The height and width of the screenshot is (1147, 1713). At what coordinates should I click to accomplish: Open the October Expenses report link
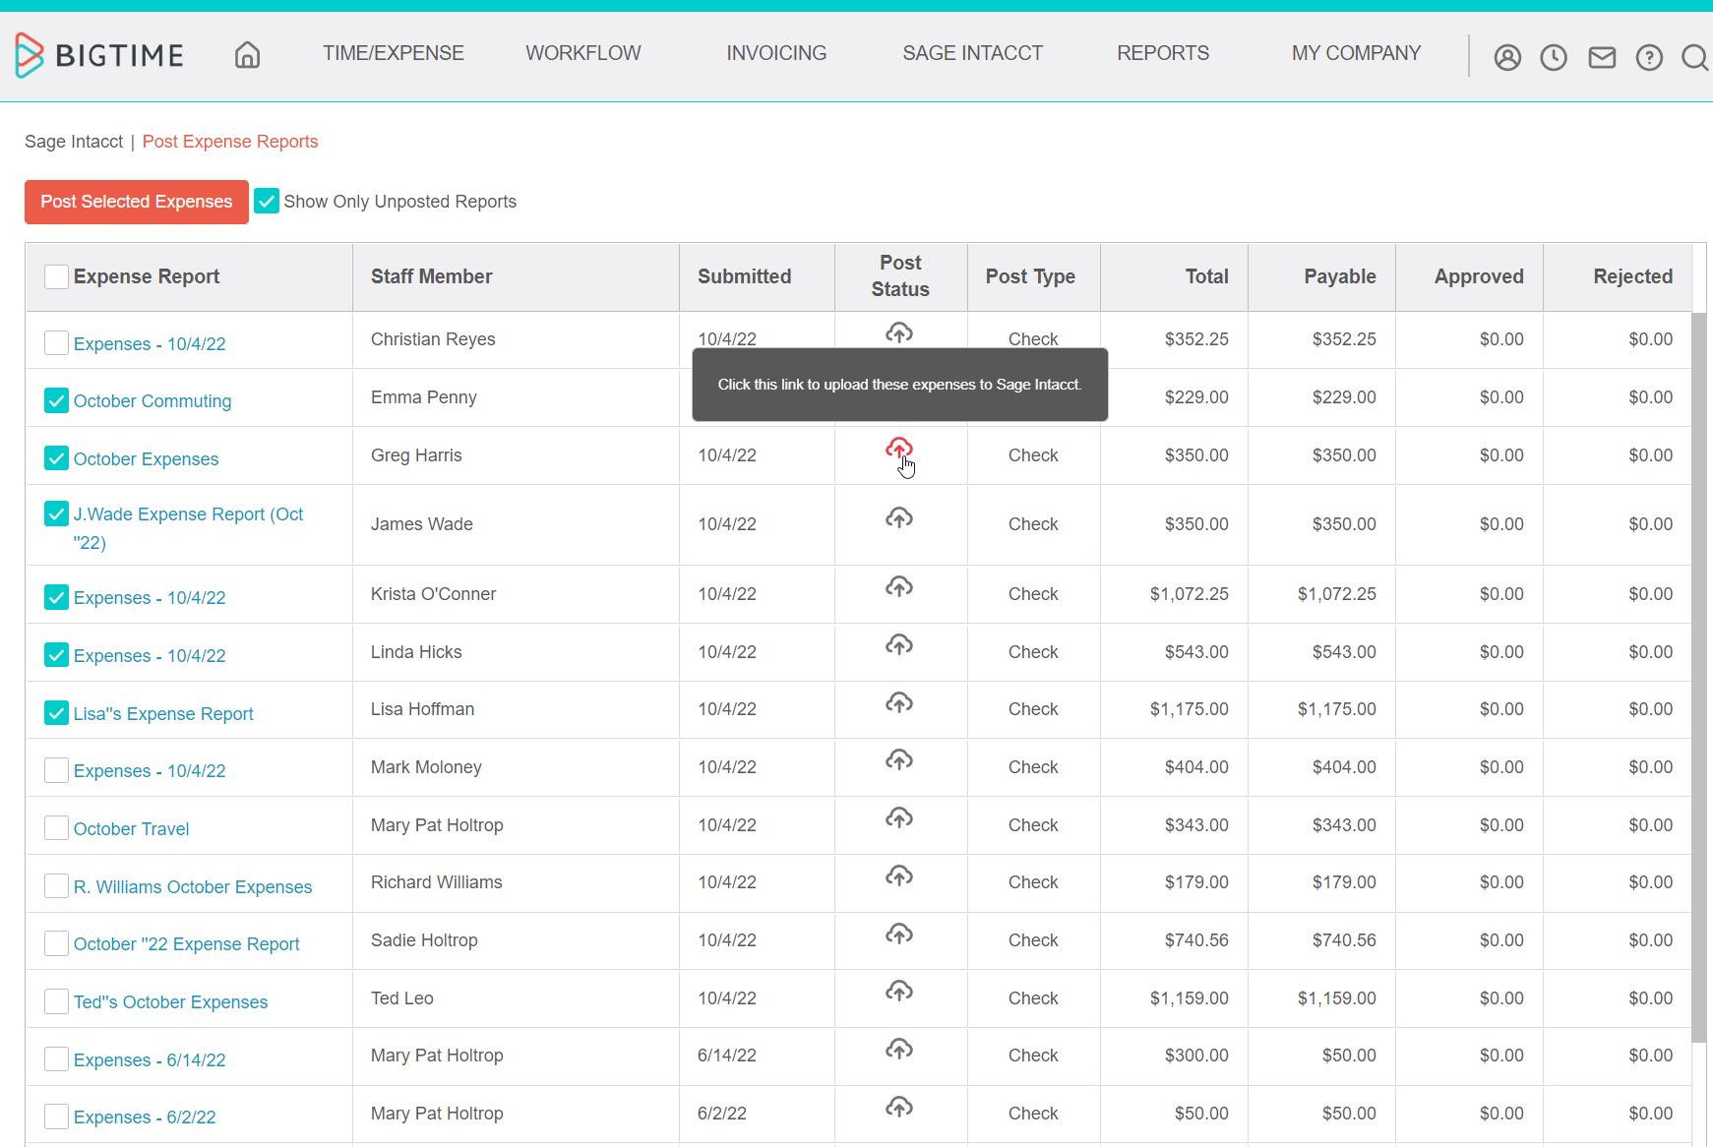(x=147, y=459)
